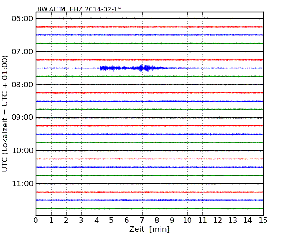Click the y-axis label "UTC (Lokalzeit = UTC + 01:00)"
The image size is (299, 239).
pyautogui.click(x=5, y=114)
